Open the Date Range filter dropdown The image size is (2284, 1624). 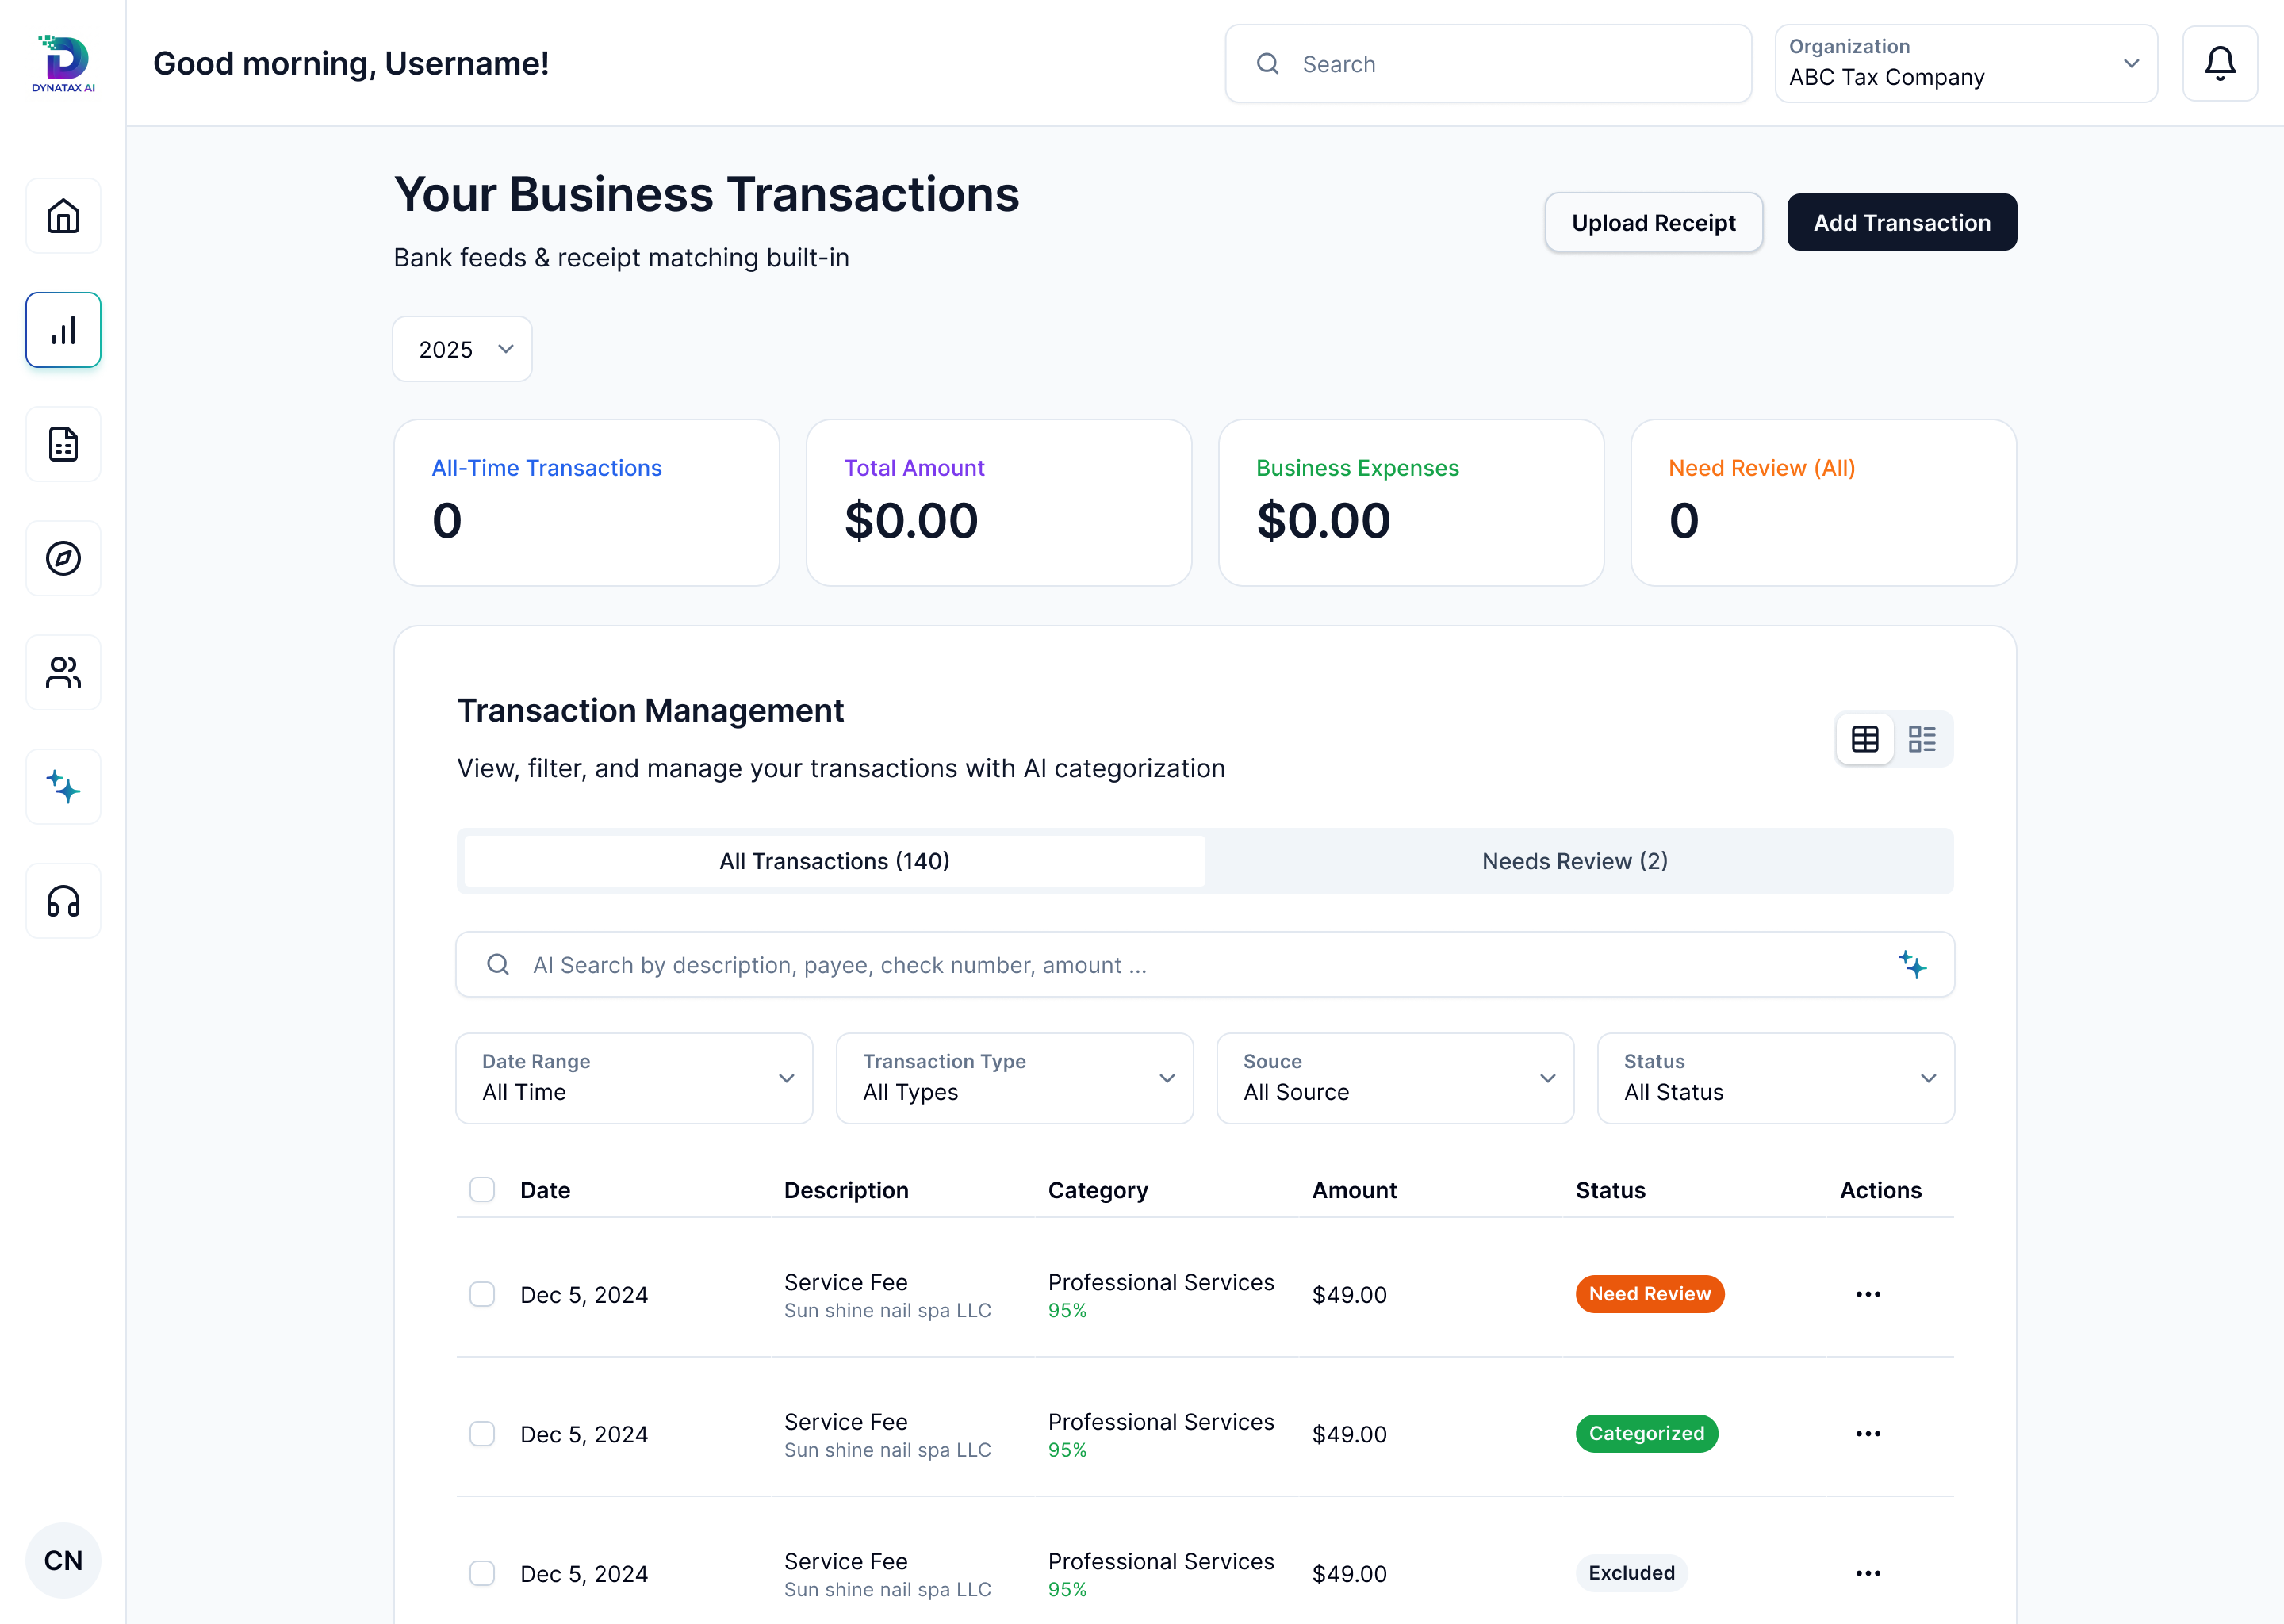point(634,1078)
